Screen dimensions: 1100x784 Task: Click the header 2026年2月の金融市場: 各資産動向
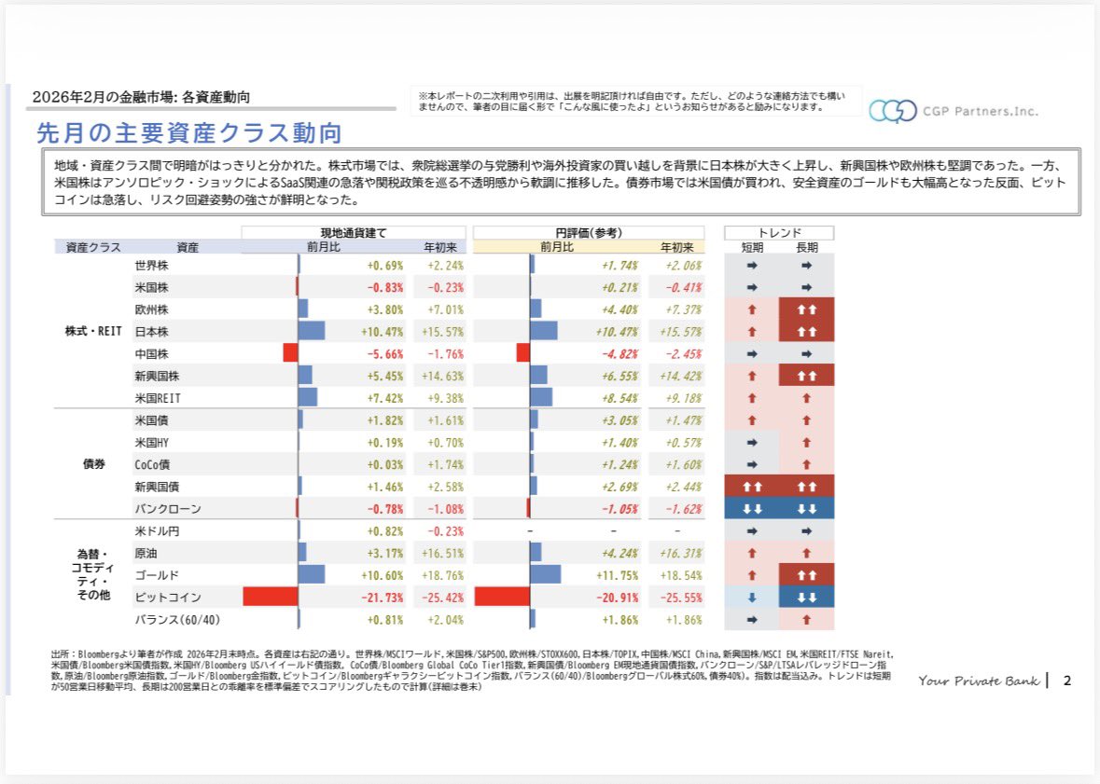click(x=141, y=97)
